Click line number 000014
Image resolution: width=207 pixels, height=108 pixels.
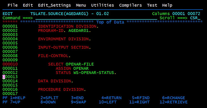point(10,81)
